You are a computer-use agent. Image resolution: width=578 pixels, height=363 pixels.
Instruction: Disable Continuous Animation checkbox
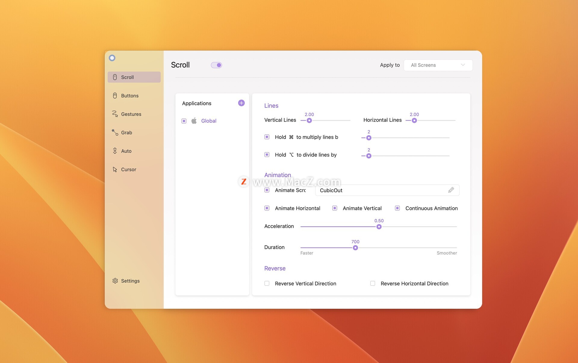[397, 208]
